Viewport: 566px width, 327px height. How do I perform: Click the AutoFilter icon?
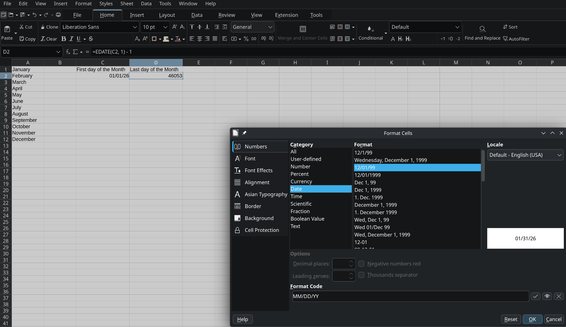coord(516,39)
